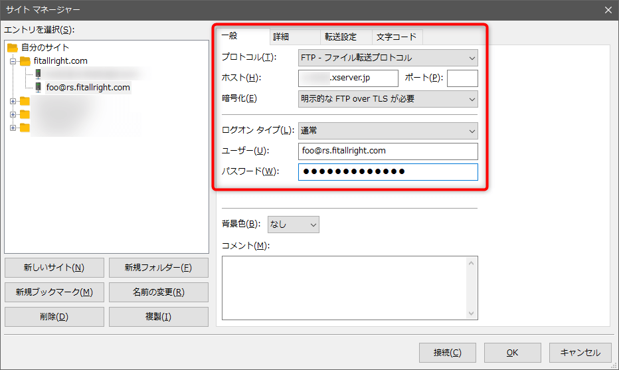
Task: Select the foo@rs.fitallright.com server icon
Action: 39,87
